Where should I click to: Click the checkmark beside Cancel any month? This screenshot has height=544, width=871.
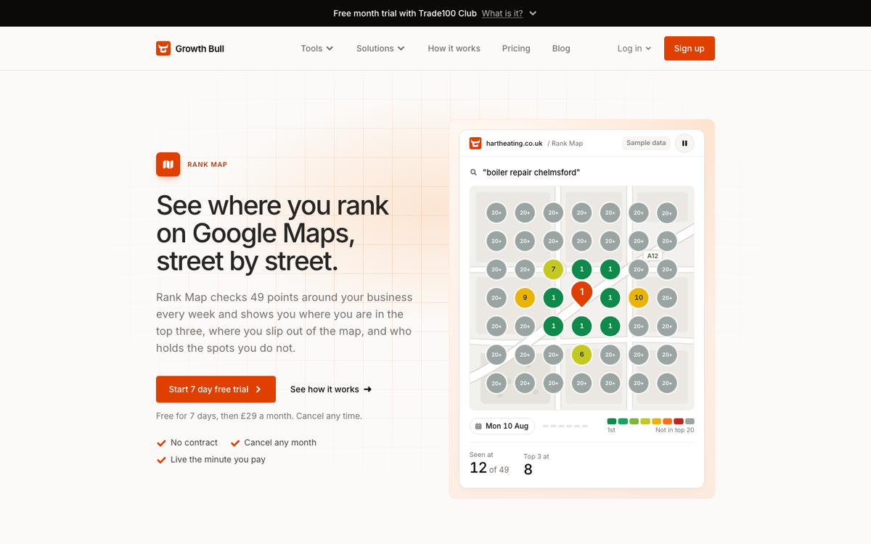tap(235, 442)
